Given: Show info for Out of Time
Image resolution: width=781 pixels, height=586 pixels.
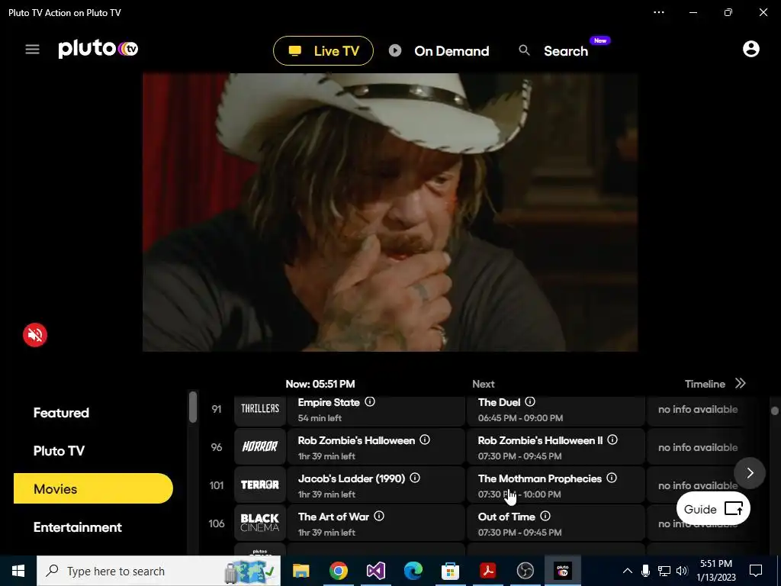Looking at the screenshot, I should click(545, 517).
